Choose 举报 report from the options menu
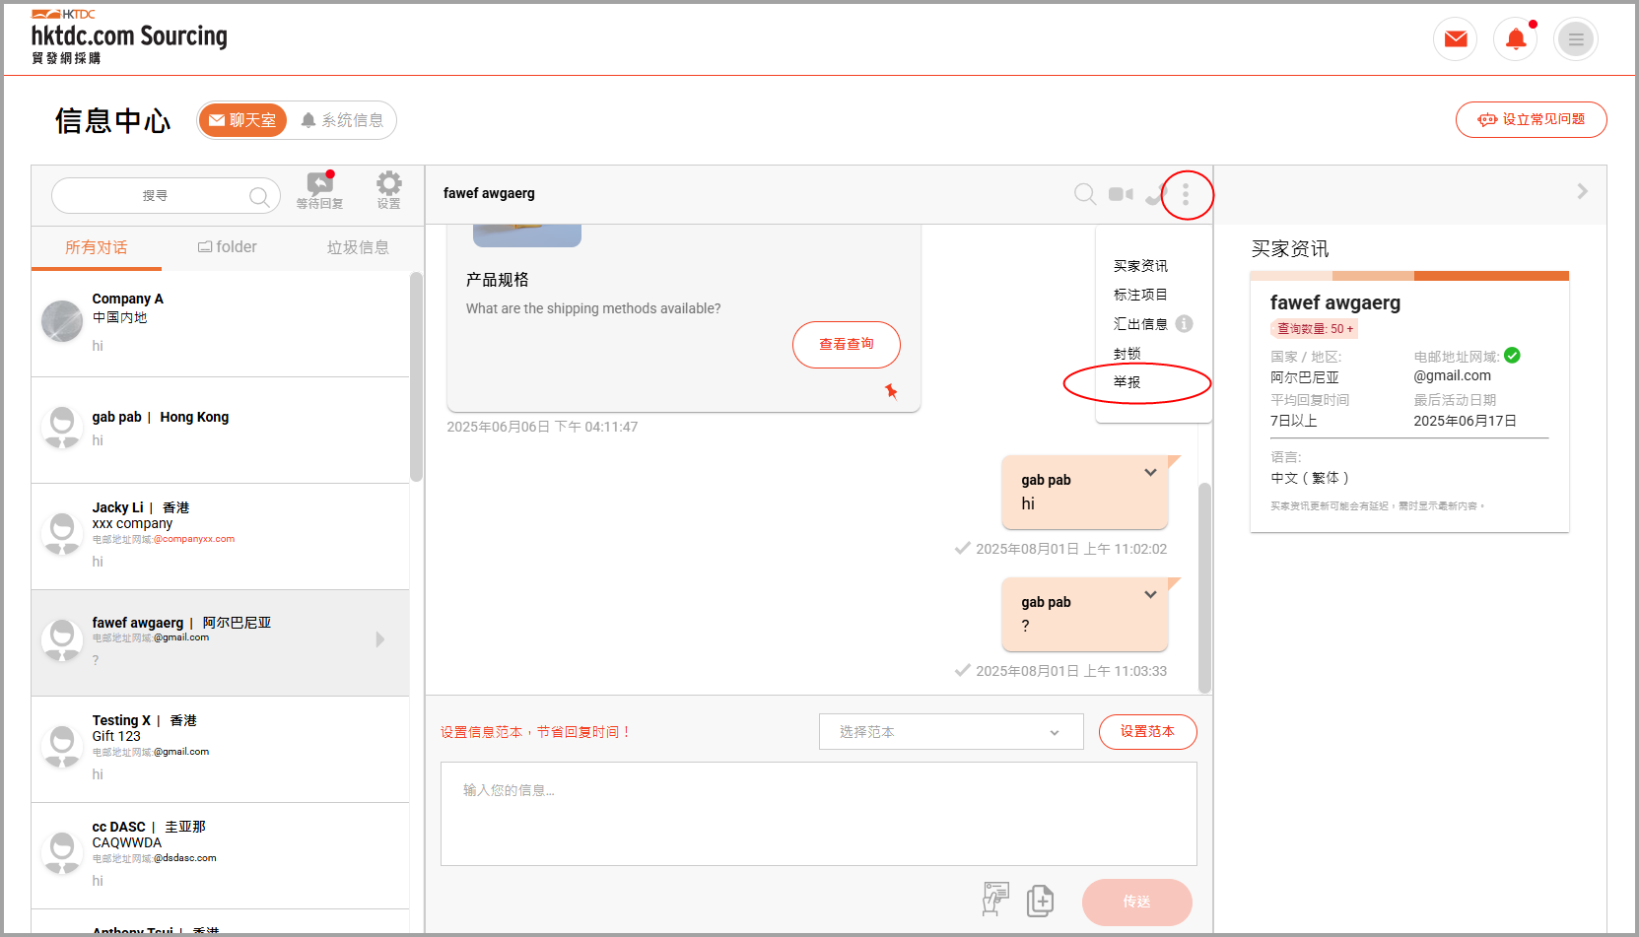 1127,382
